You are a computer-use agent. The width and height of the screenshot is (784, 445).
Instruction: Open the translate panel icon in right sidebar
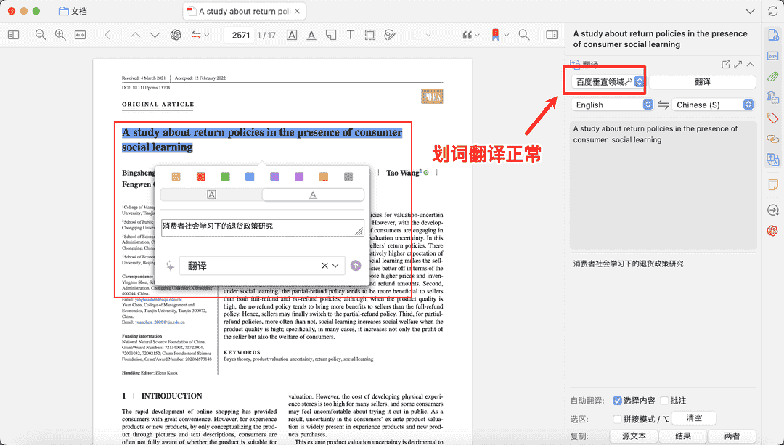click(x=772, y=159)
